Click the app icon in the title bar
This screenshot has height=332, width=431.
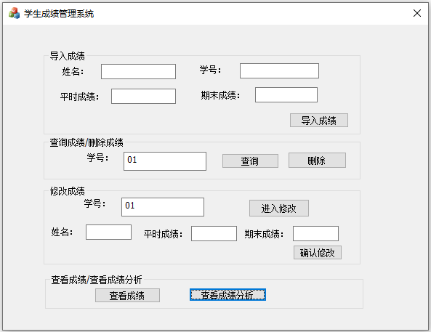tap(14, 13)
